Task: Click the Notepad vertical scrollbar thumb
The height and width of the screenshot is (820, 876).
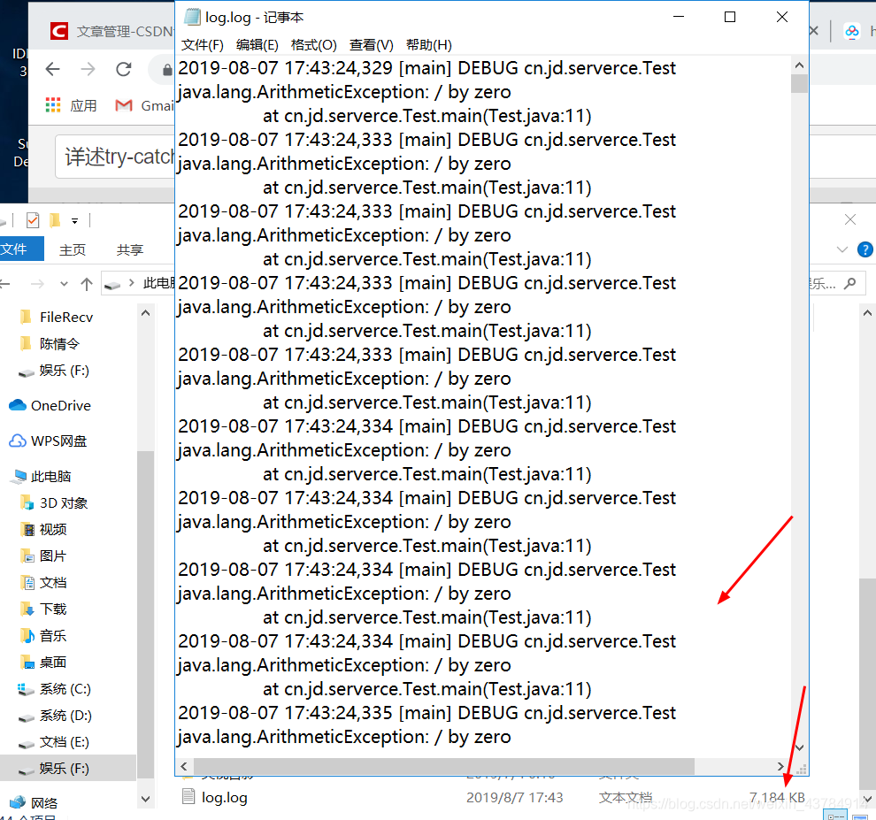Action: coord(800,83)
